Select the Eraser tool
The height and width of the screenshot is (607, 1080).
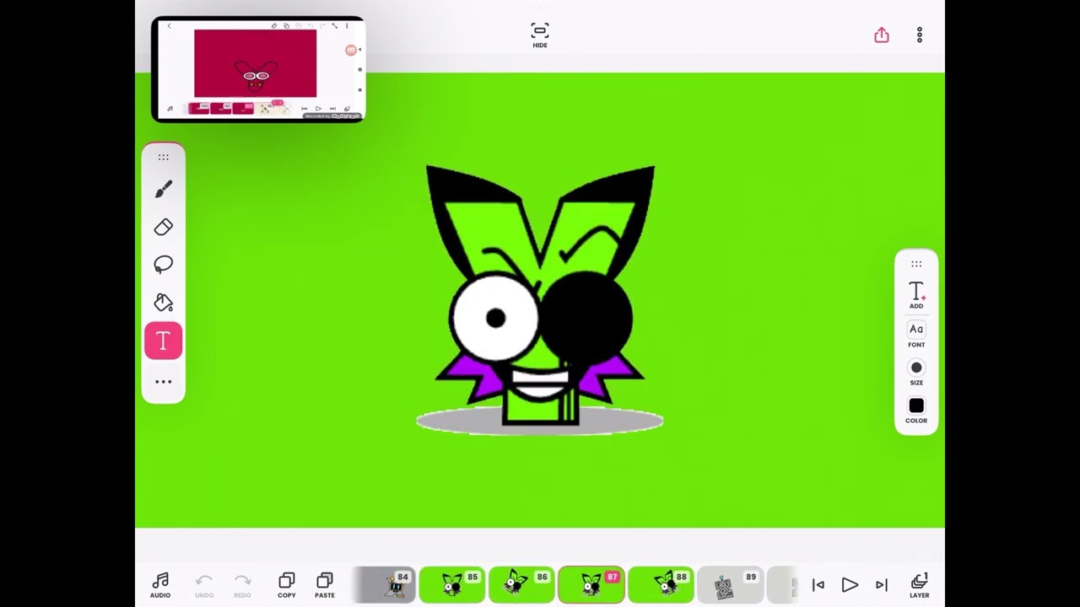point(164,227)
